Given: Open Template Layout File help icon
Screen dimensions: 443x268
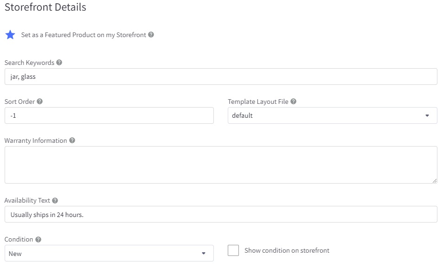Looking at the screenshot, I should point(294,102).
